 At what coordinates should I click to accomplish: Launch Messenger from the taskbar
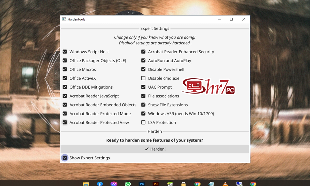(114, 184)
